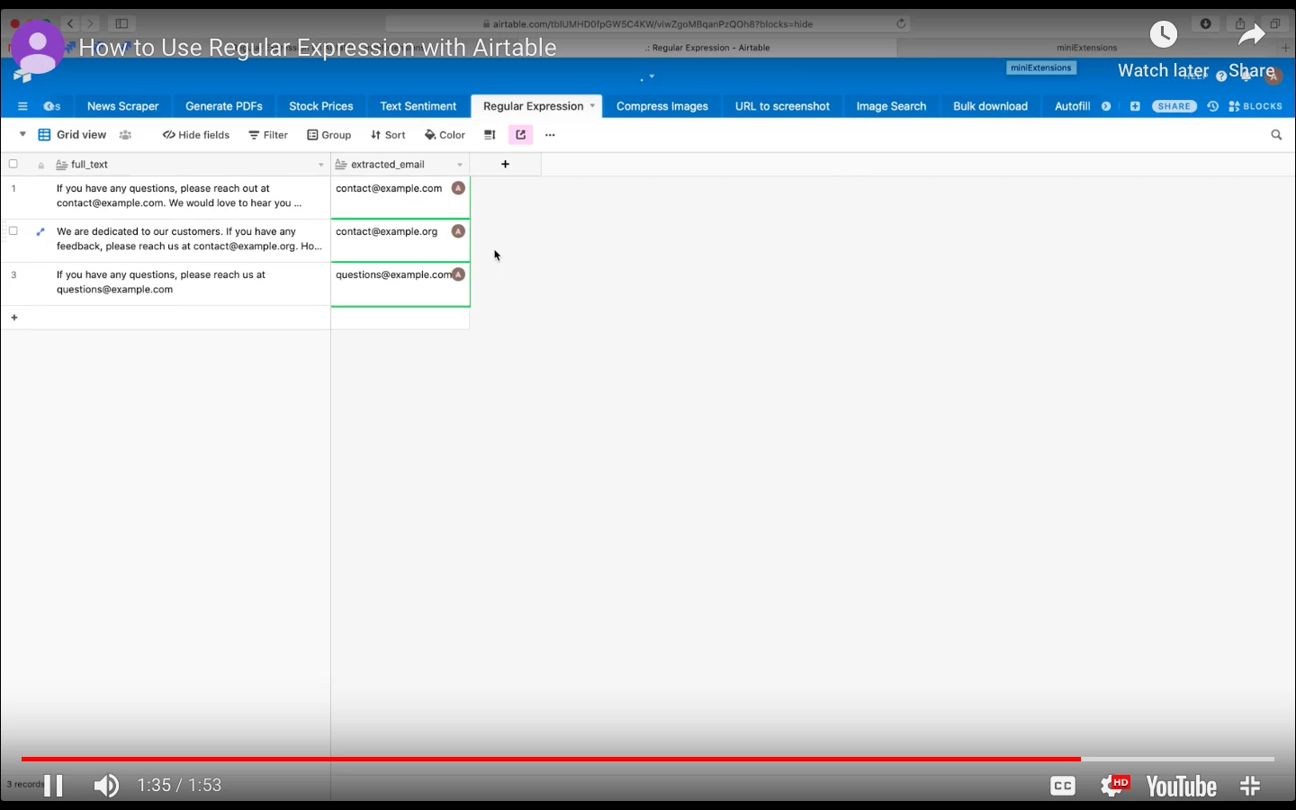The height and width of the screenshot is (810, 1296).
Task: Open the Group records menu
Action: tap(329, 135)
